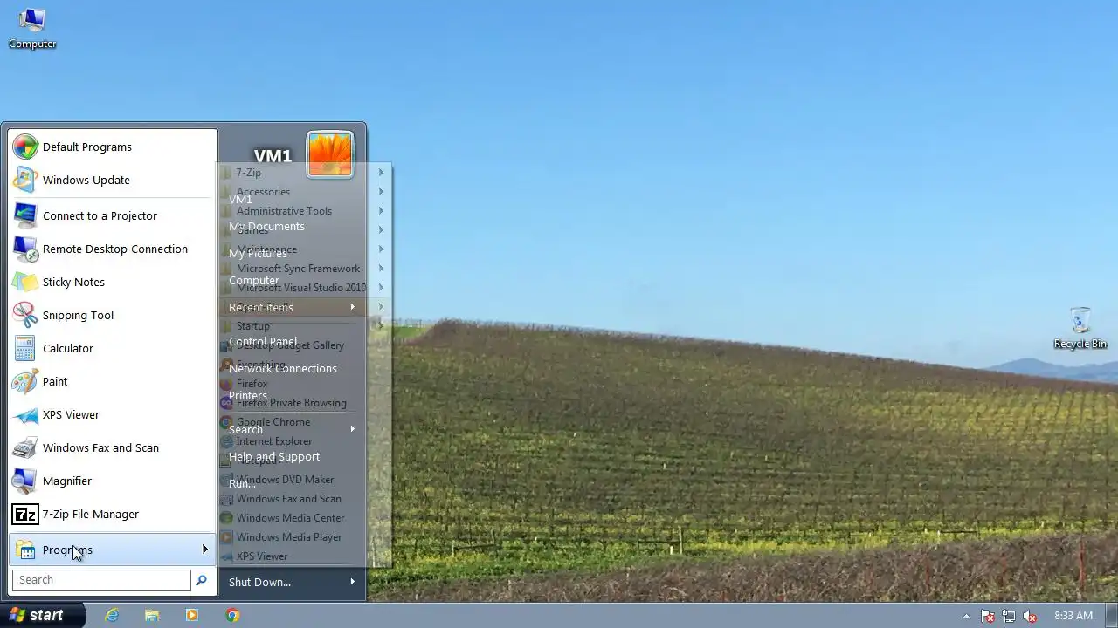This screenshot has height=628, width=1118.
Task: Open Default Programs from Start menu
Action: (x=113, y=147)
